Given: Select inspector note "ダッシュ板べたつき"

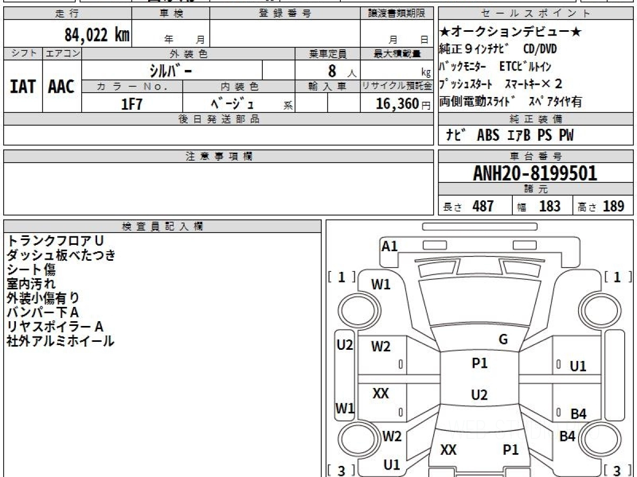Looking at the screenshot, I should point(61,255).
